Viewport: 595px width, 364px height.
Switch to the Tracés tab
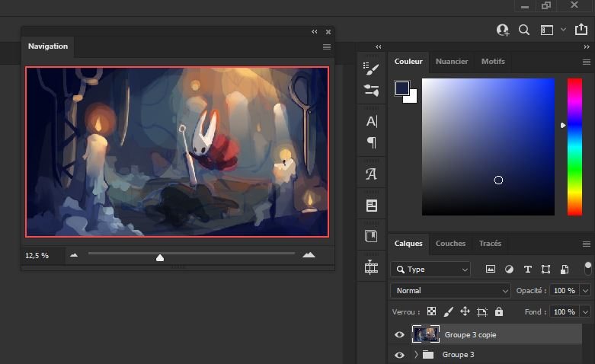(x=490, y=244)
